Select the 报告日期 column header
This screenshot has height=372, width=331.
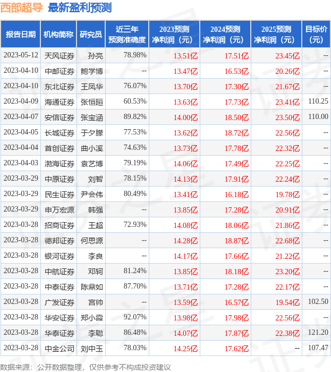(21, 34)
